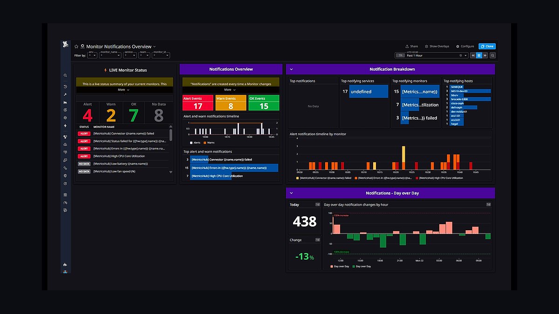Click the blue Clone button
This screenshot has height=314, width=559.
[x=487, y=47]
